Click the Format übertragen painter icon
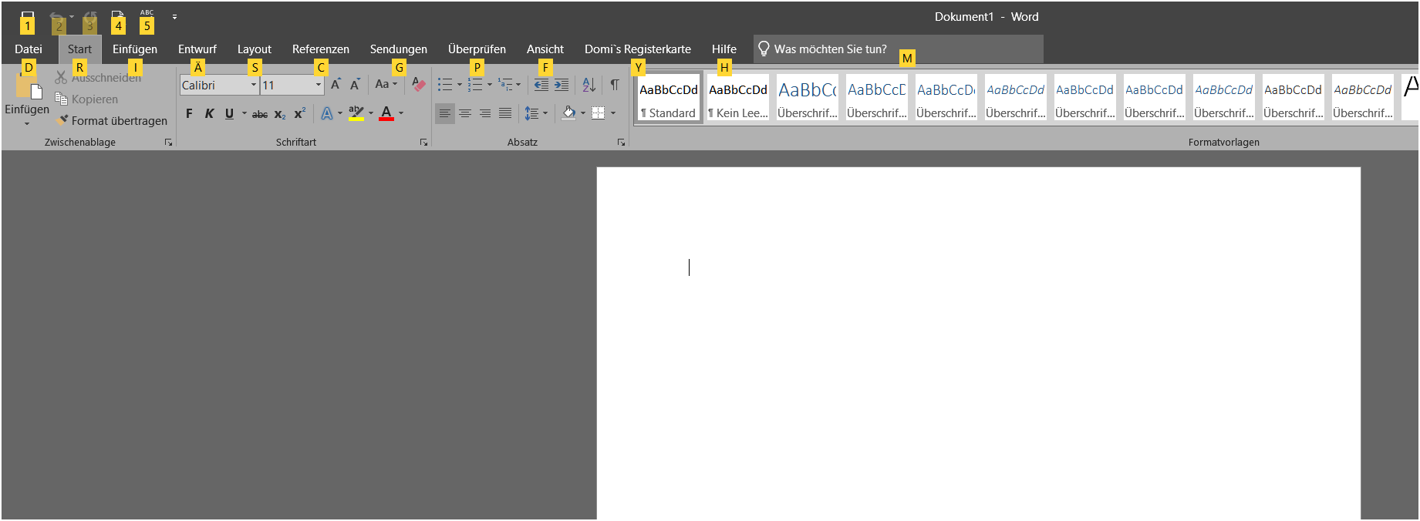 (x=62, y=120)
